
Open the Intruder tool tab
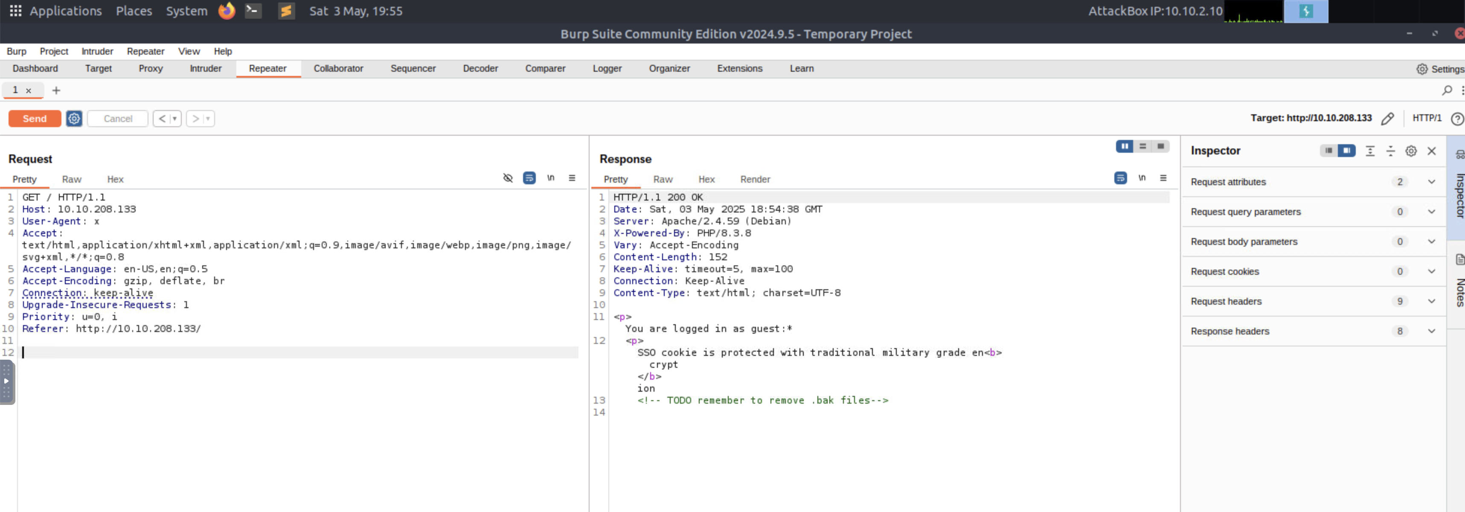(x=205, y=68)
